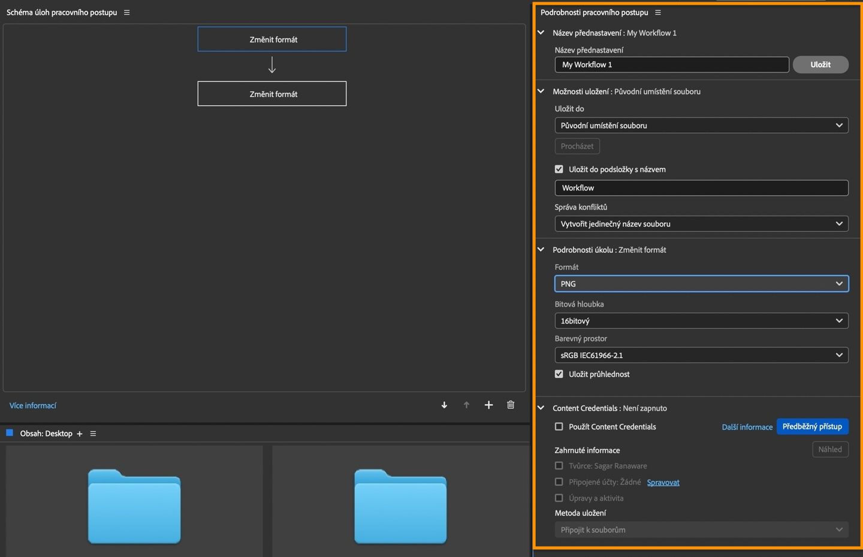Check the Úpravy a aktivita box
863x557 pixels.
pos(559,498)
